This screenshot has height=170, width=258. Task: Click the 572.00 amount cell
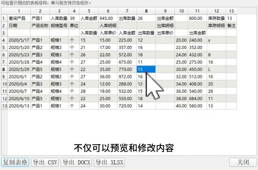pos(127,55)
